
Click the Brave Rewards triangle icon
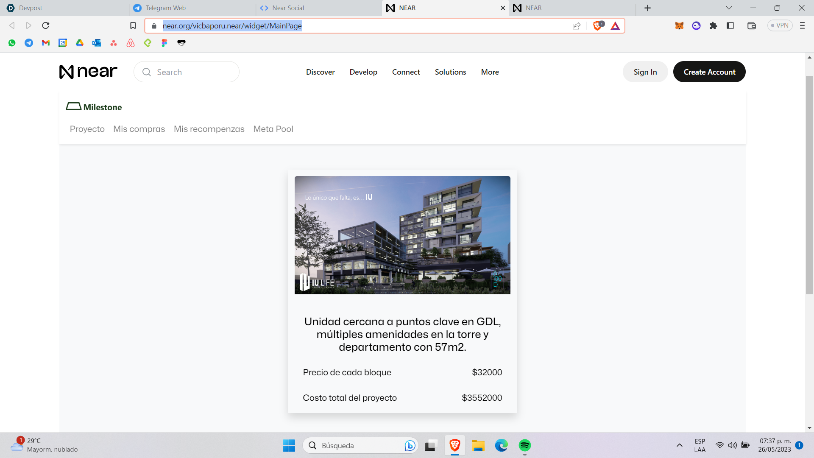click(x=615, y=26)
